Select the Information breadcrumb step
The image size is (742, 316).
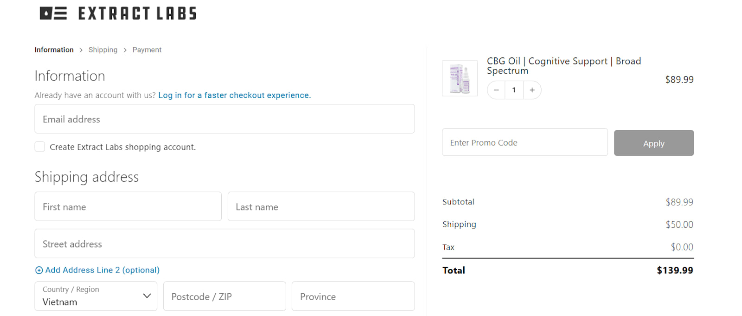click(54, 50)
